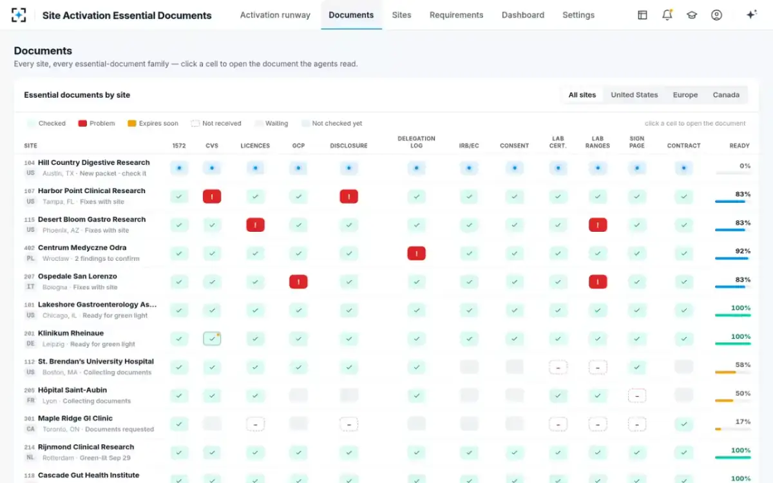Screen dimensions: 773x483
Task: Open Harbor Point Clinical Research site
Action: [91, 191]
